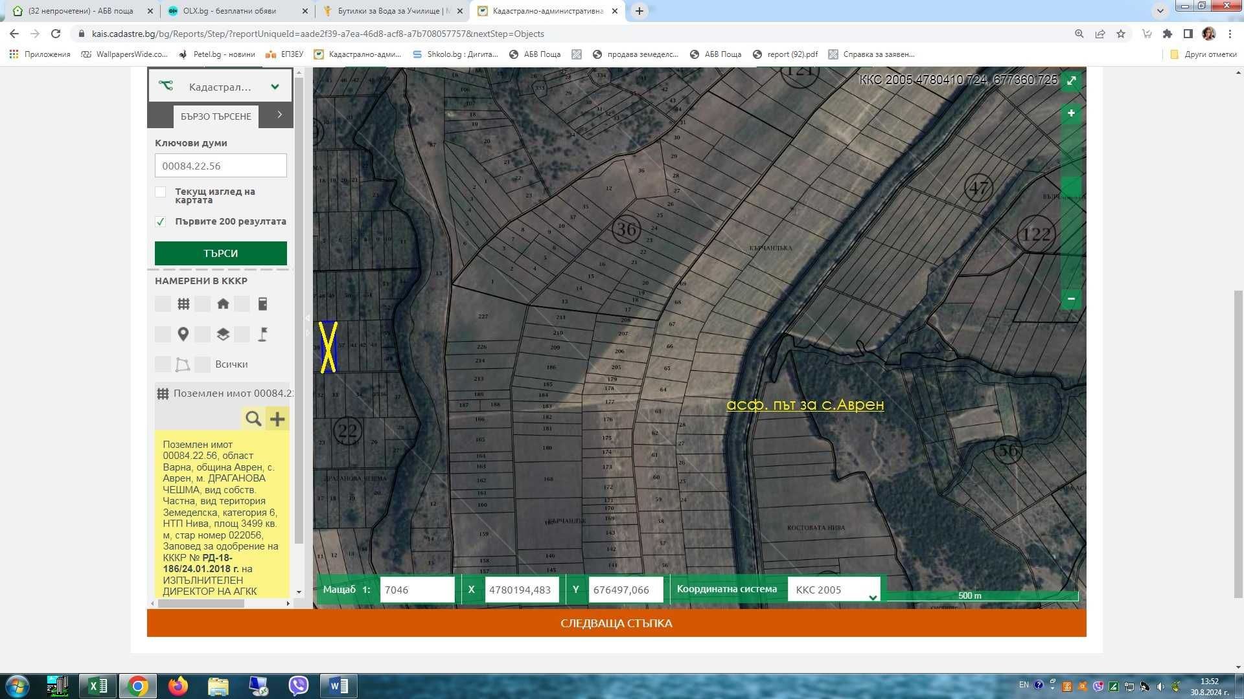Image resolution: width=1244 pixels, height=699 pixels.
Task: Click the СЛЕДВАЩА СТЪПКА orange button
Action: (616, 623)
